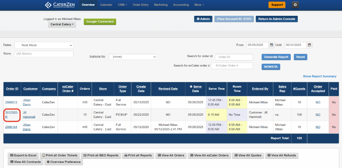
Task: Click the orange Support button
Action: click(x=277, y=5)
